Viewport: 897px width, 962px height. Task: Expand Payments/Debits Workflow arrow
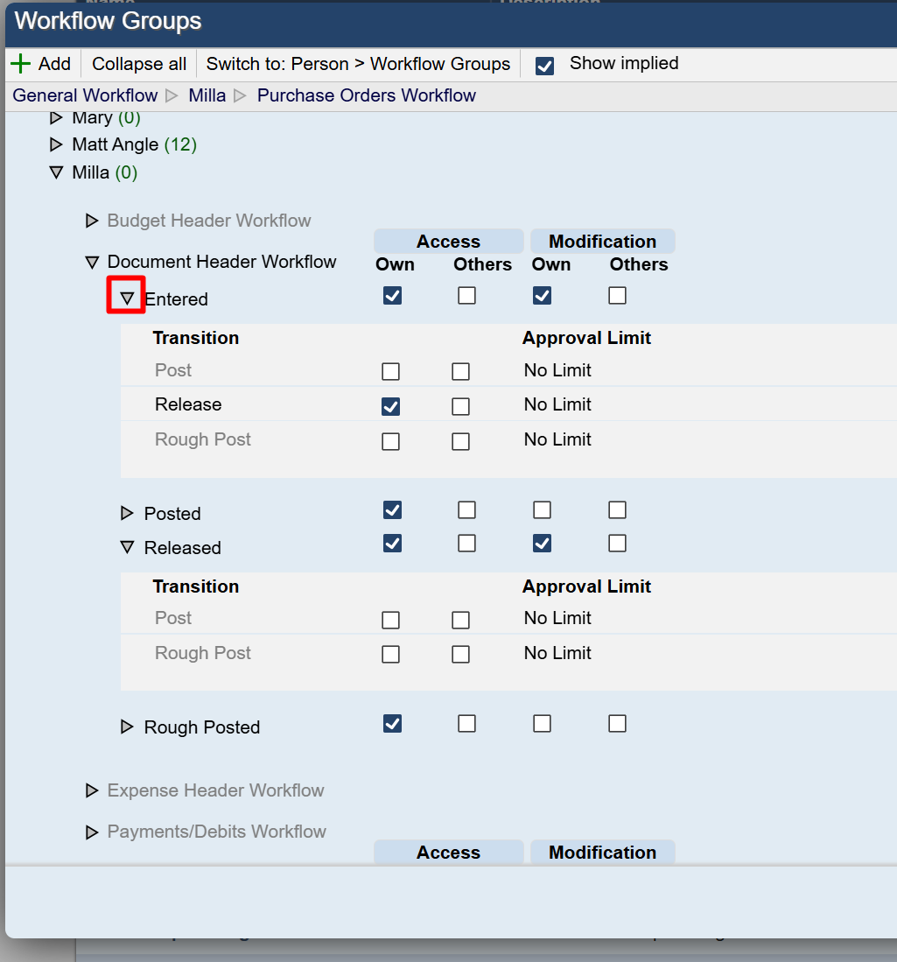(92, 832)
